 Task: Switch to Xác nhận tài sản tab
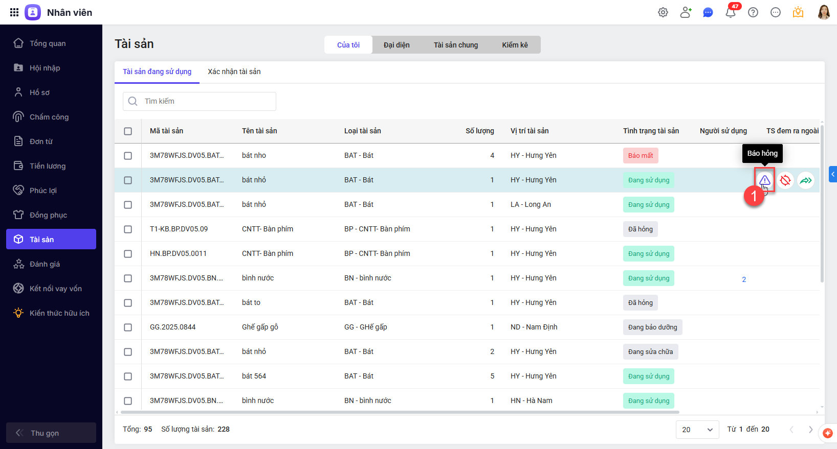(x=234, y=72)
